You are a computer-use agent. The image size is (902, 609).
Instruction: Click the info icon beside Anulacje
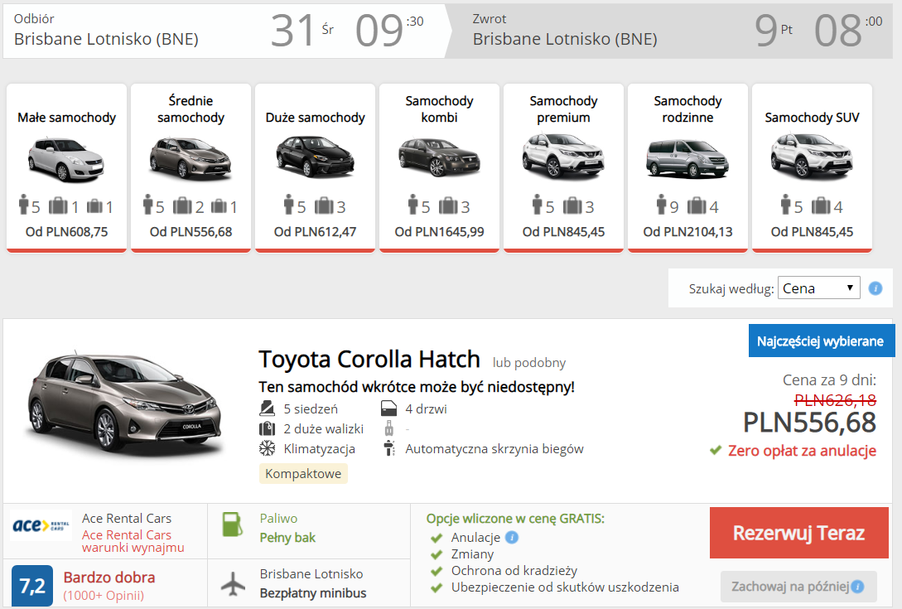[512, 537]
